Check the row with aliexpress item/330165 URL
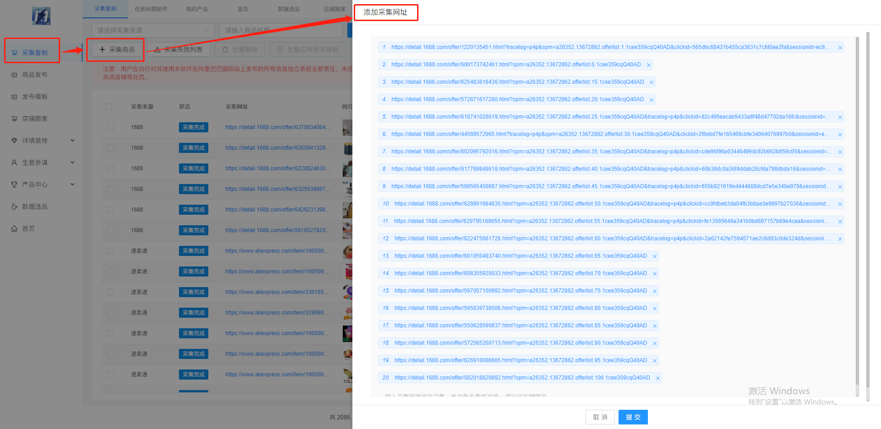The height and width of the screenshot is (429, 881). pyautogui.click(x=111, y=292)
